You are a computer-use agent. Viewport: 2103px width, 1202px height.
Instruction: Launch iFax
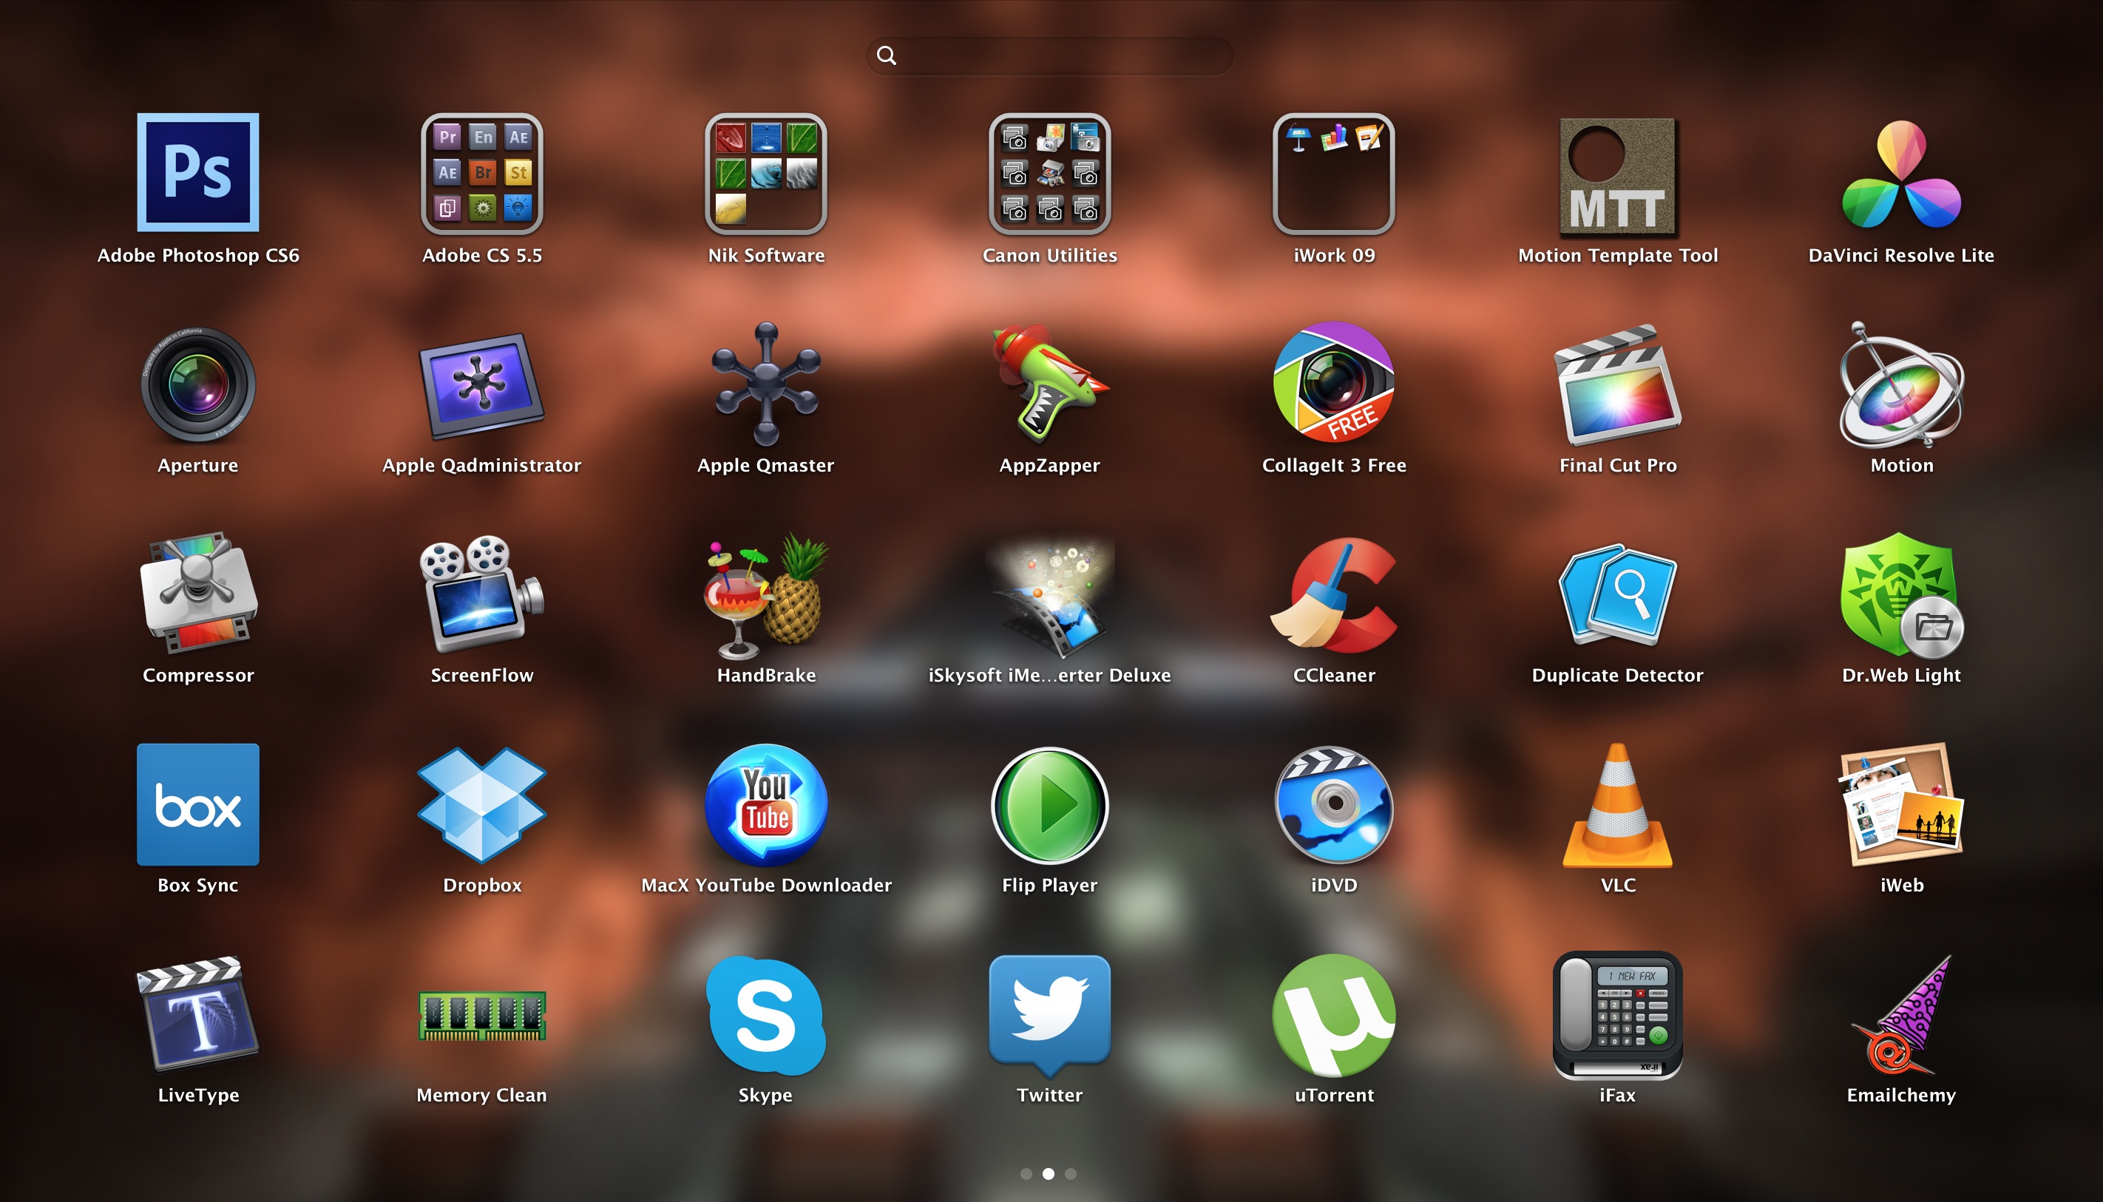(x=1617, y=1016)
